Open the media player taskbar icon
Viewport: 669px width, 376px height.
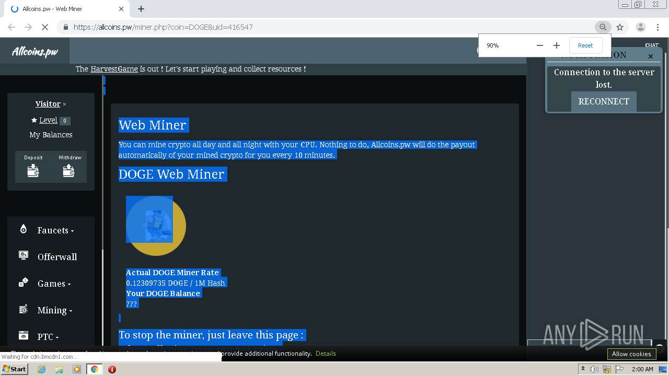pyautogui.click(x=77, y=369)
